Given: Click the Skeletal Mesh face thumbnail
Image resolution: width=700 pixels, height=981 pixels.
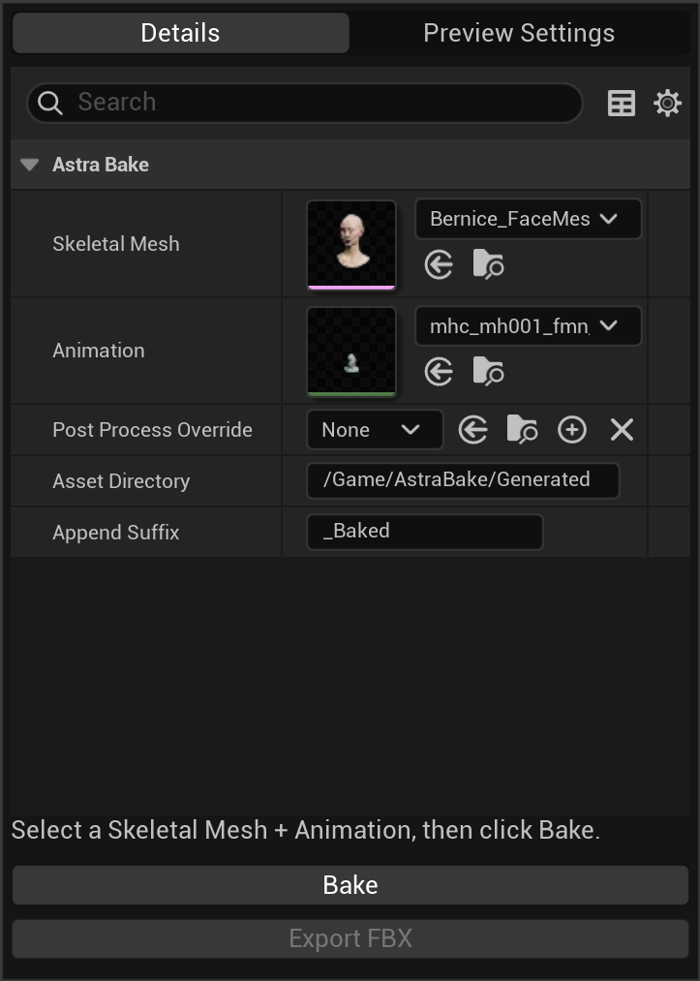Looking at the screenshot, I should [x=351, y=244].
